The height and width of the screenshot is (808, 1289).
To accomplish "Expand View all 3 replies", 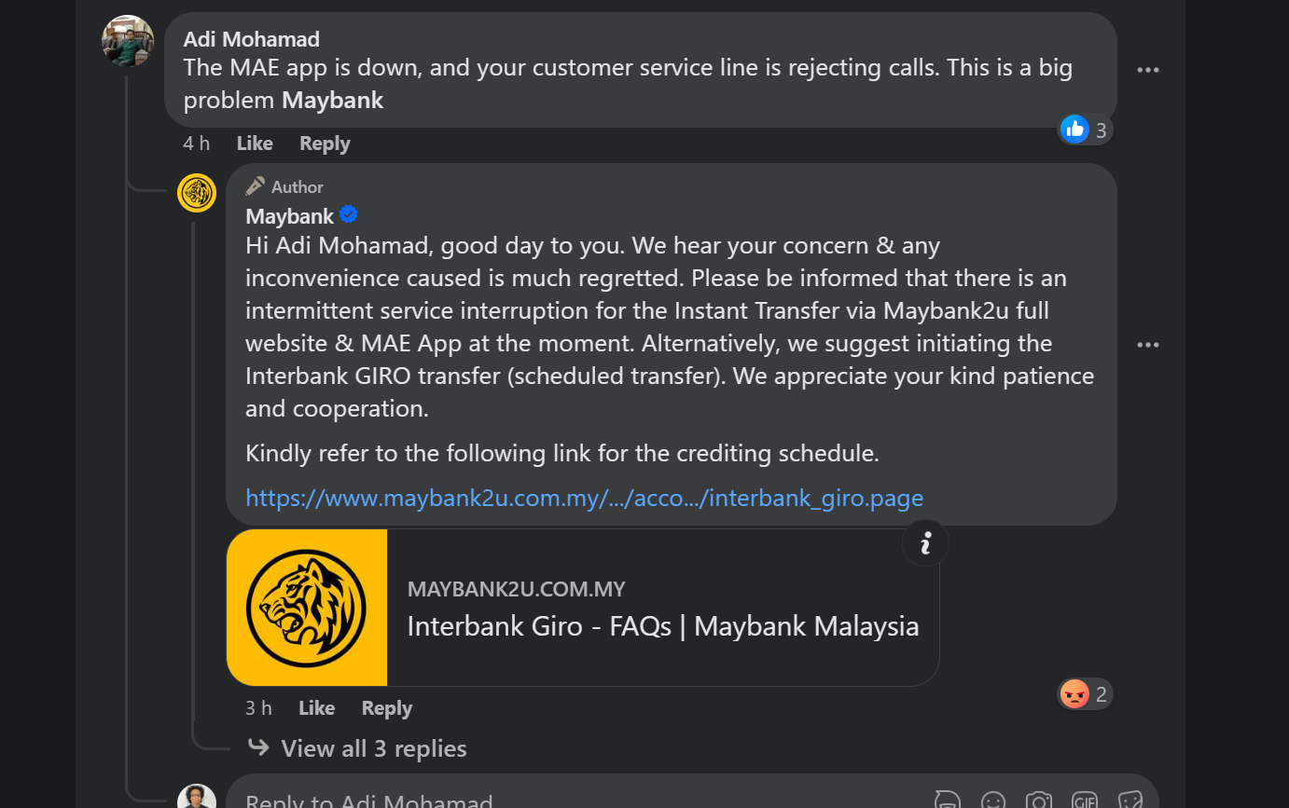I will point(372,748).
